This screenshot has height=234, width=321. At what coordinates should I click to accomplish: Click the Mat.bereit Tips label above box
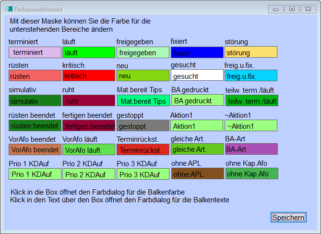coord(140,90)
